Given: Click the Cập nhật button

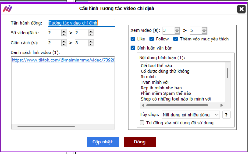Looking at the screenshot, I should click(x=103, y=142).
